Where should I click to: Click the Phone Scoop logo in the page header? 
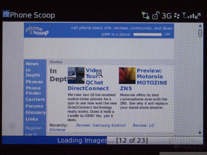pyautogui.click(x=37, y=30)
